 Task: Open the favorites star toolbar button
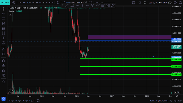pos(3,99)
